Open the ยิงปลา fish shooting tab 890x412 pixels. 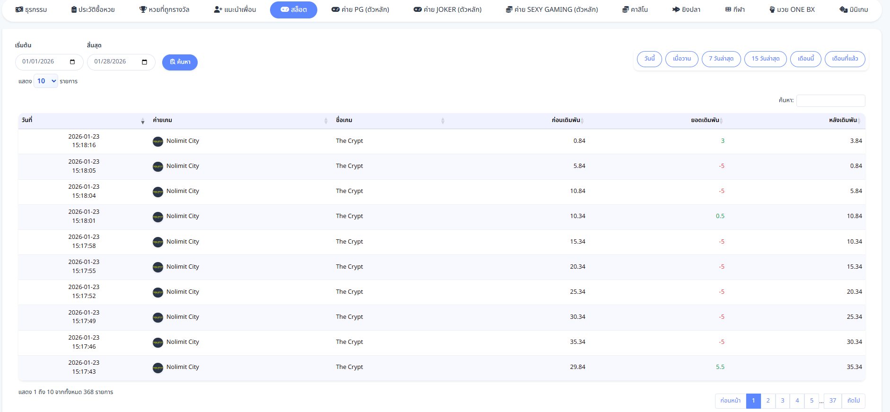[x=686, y=9]
